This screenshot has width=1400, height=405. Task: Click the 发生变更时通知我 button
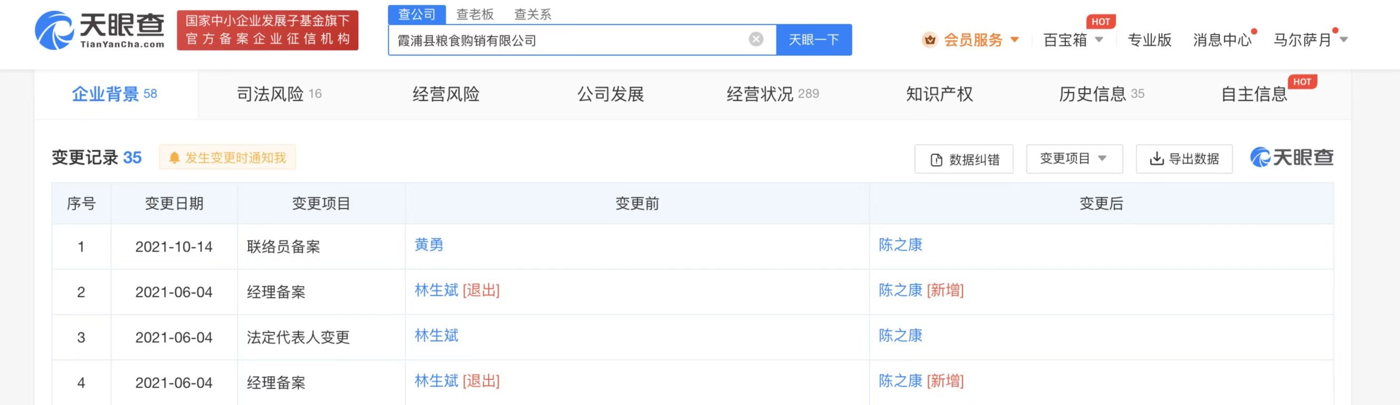click(228, 158)
